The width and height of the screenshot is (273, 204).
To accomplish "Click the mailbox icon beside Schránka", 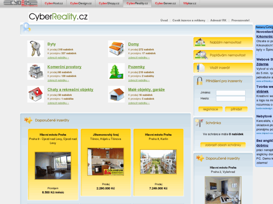I will (199, 123).
